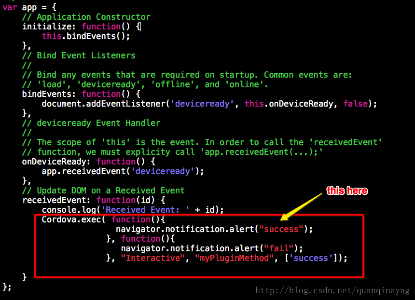Place the cursor on 'initialize: function() {' line

82,27
